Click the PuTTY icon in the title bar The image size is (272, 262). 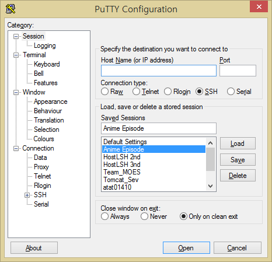(x=11, y=9)
